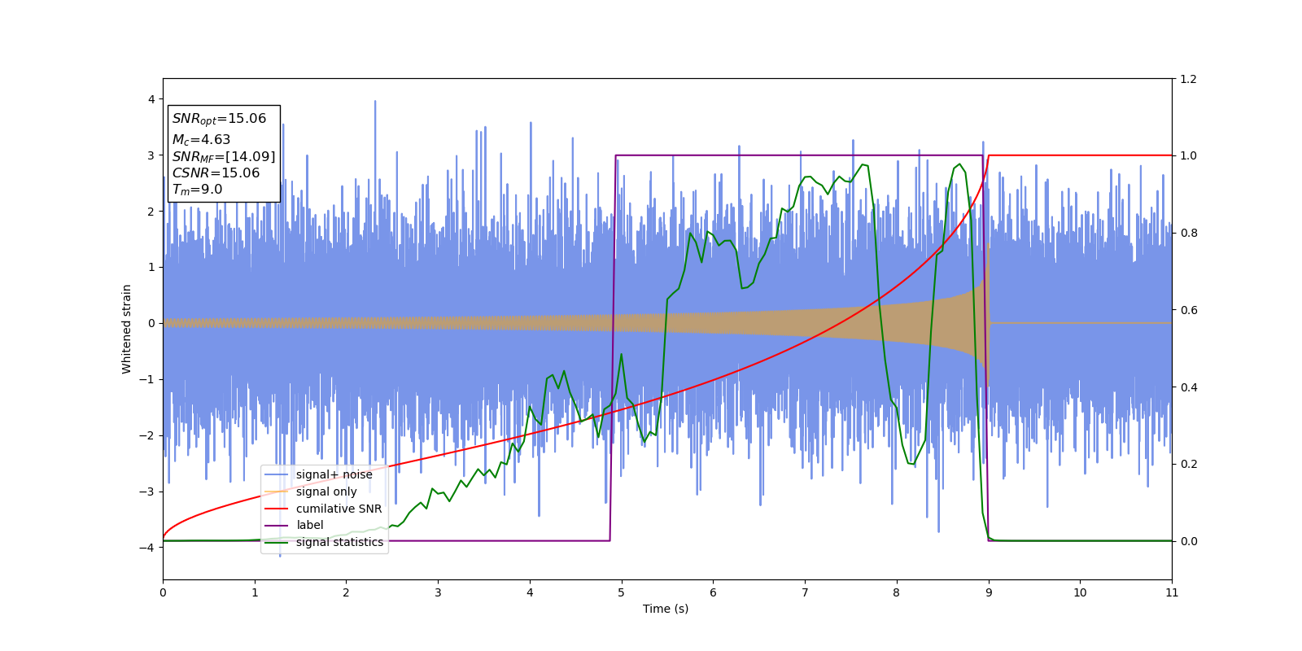Screen dimensions: 1302x651
Task: Click right y-axis tick label 0.6
Action: [x=1188, y=310]
